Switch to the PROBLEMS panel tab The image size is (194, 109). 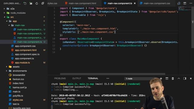pos(60,78)
